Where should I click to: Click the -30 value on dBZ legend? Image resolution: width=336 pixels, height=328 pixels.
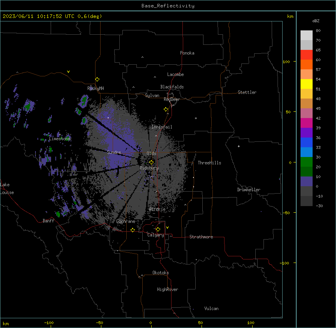(x=319, y=206)
